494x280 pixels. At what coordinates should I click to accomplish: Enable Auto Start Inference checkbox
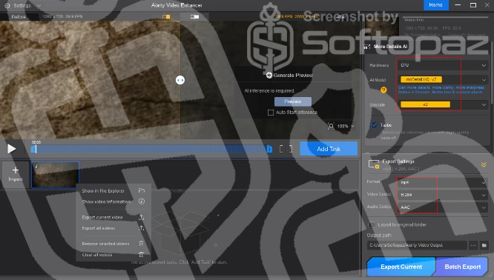point(270,113)
